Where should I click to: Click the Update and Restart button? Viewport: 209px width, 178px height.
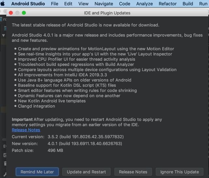point(86,172)
